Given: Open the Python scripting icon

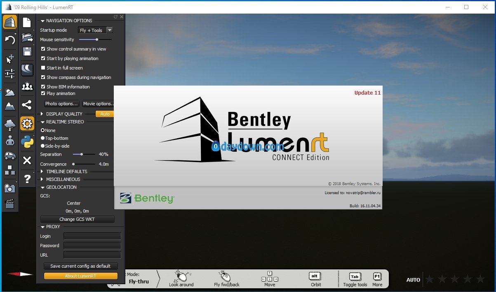Looking at the screenshot, I should click(x=27, y=141).
